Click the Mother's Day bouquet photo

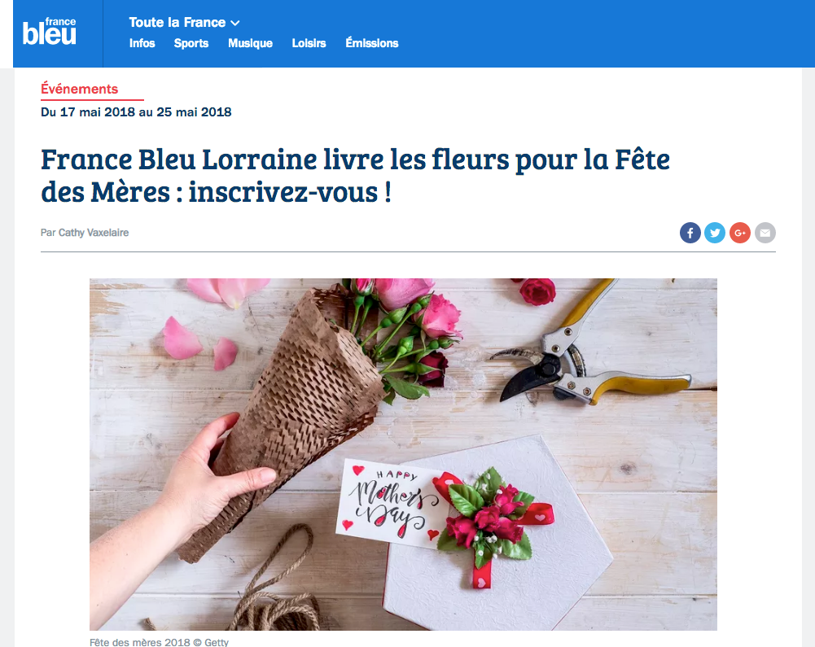[x=403, y=454]
